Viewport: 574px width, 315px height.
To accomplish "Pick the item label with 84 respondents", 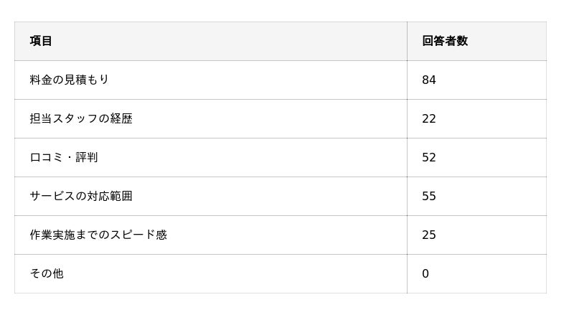I will click(70, 80).
